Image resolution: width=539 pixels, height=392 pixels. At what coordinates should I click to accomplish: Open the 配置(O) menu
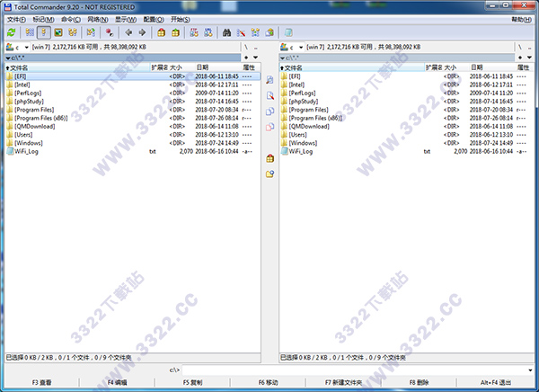(x=154, y=20)
